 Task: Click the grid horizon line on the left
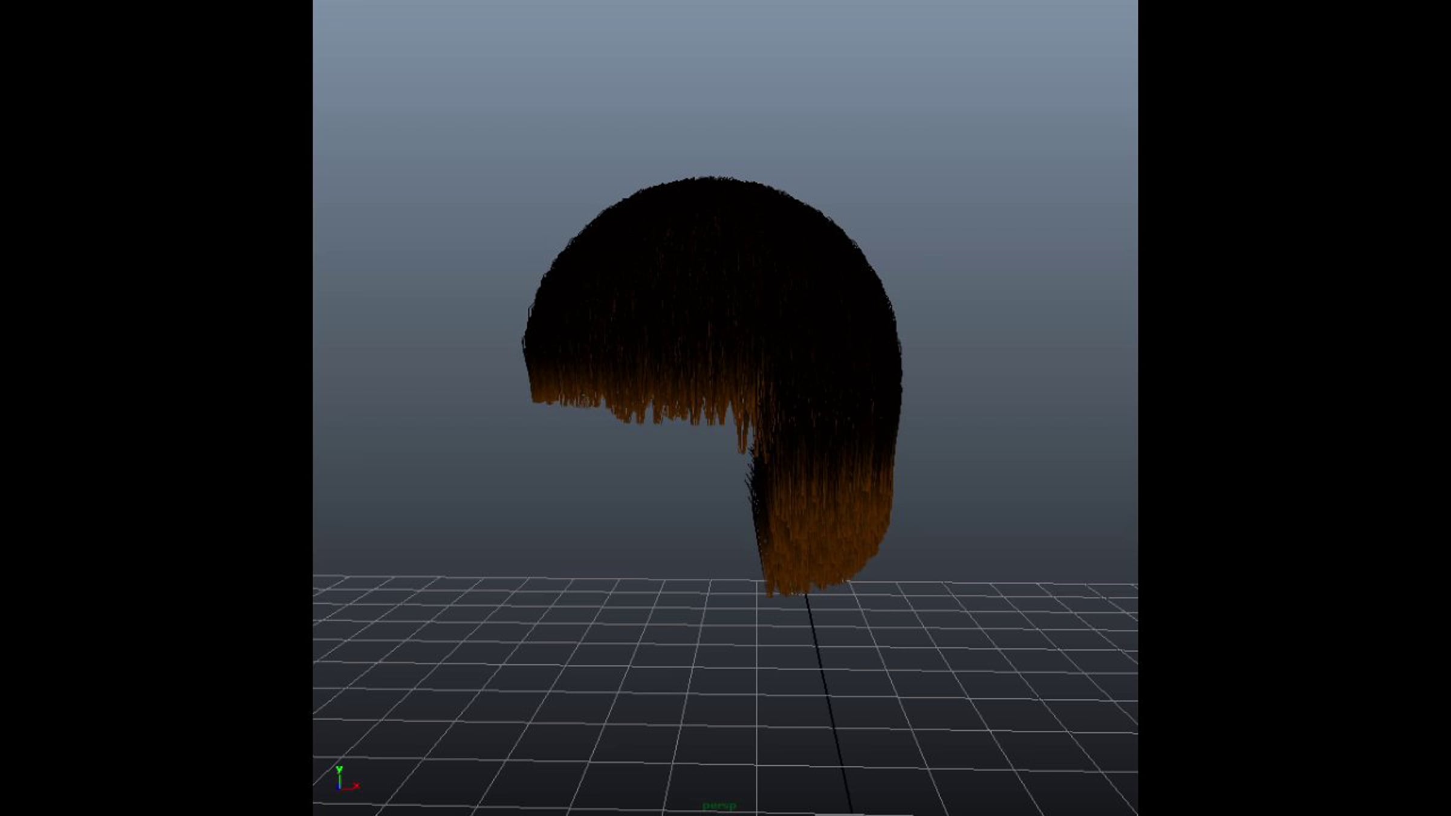[375, 577]
